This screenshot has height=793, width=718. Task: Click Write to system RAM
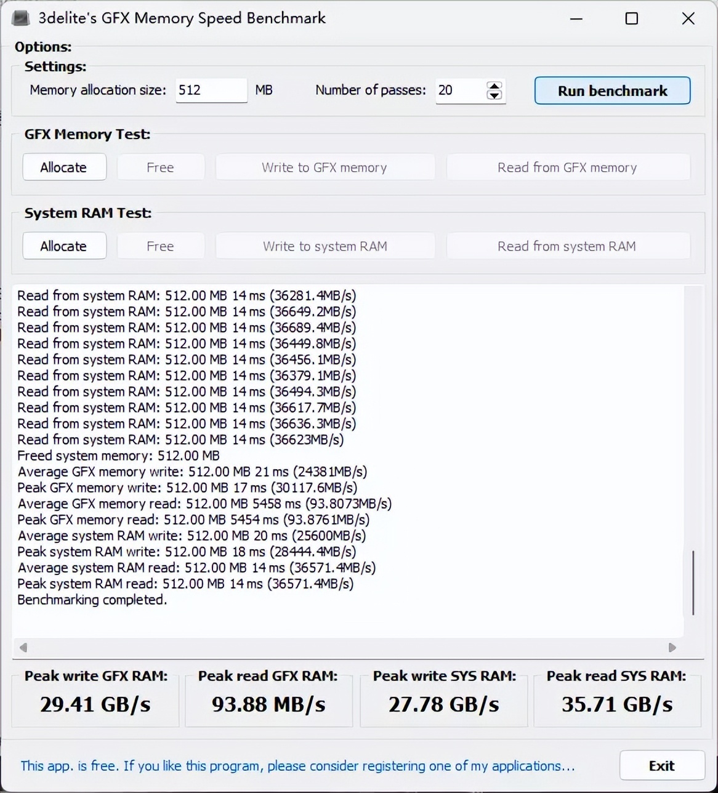pyautogui.click(x=325, y=246)
